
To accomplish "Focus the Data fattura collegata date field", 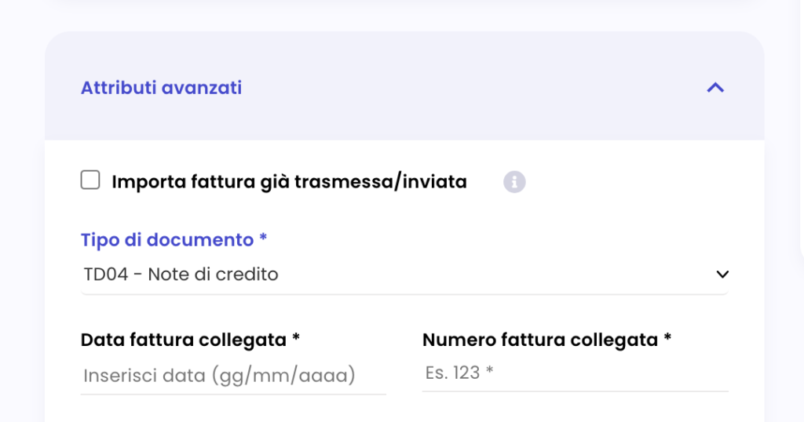I will point(233,376).
